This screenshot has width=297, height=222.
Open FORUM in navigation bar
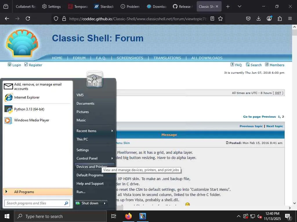click(79, 58)
